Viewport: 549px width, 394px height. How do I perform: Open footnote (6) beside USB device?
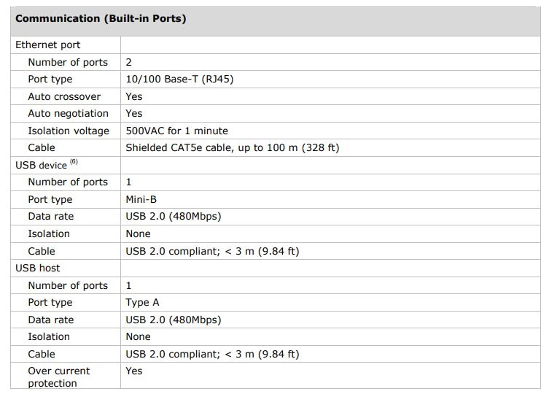click(74, 162)
